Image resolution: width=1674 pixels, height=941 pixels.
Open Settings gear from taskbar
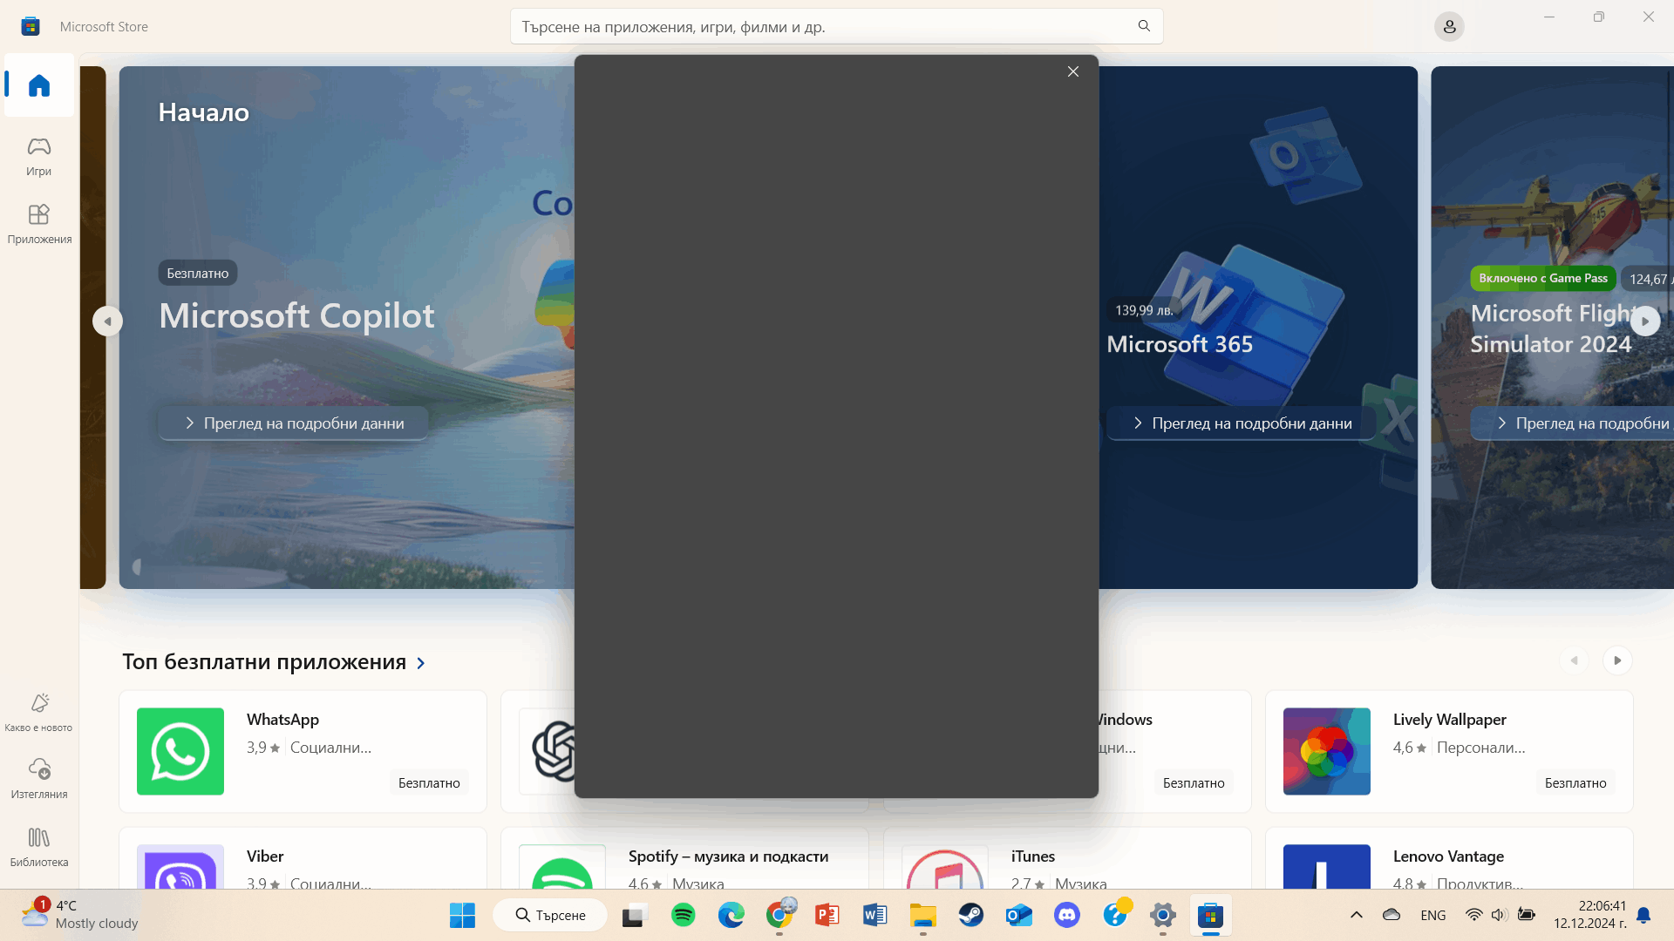click(x=1163, y=915)
